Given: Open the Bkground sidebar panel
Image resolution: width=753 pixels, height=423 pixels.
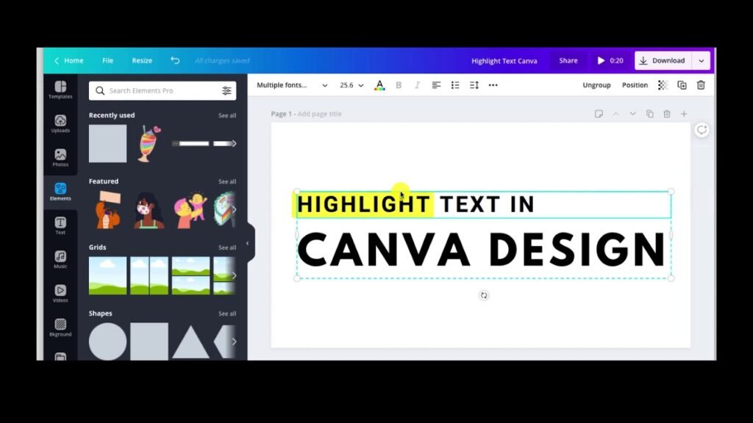Looking at the screenshot, I should 60,328.
